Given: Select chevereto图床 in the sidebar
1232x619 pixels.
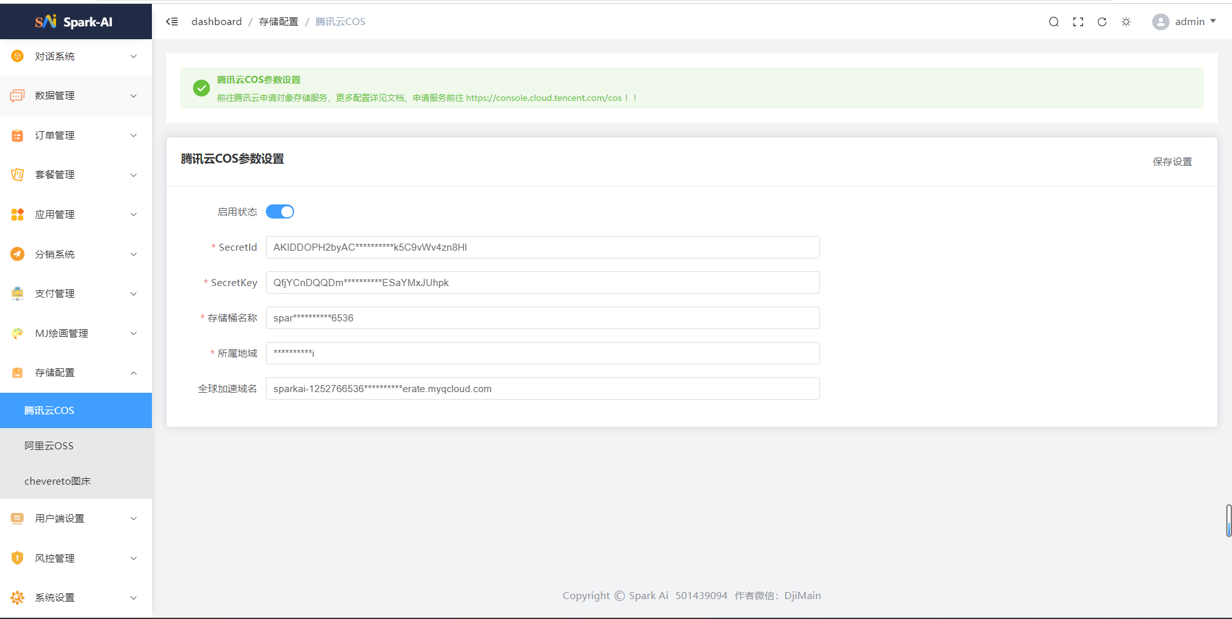Looking at the screenshot, I should (x=57, y=481).
